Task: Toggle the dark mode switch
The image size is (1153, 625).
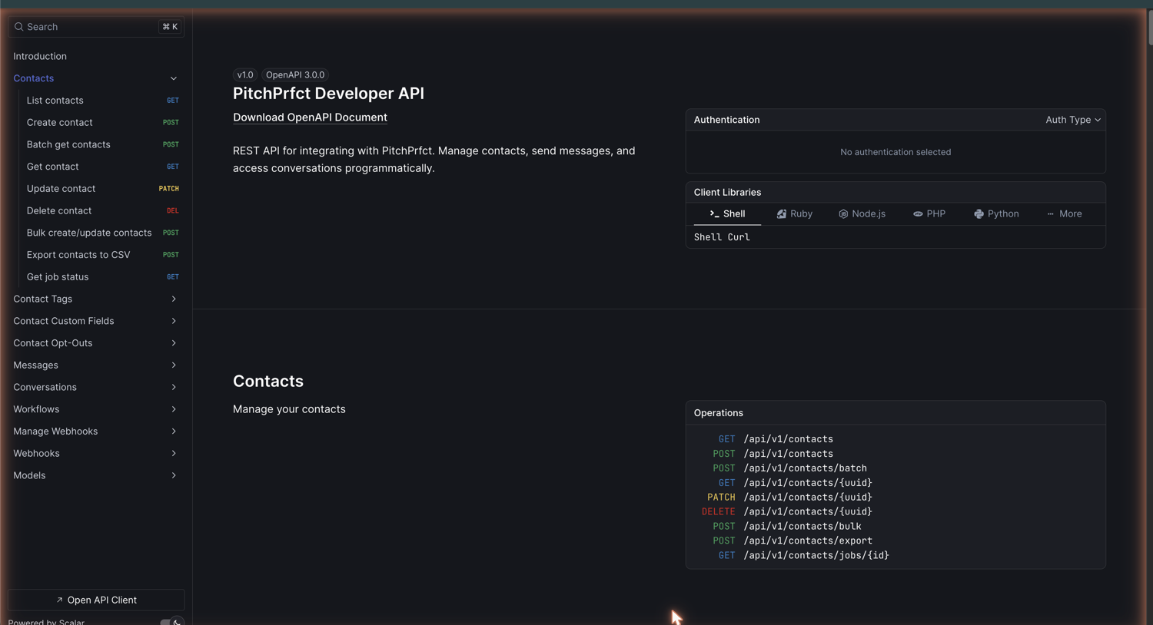Action: [171, 621]
